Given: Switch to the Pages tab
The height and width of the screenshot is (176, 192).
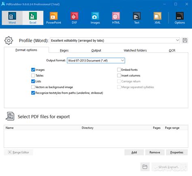Looking at the screenshot, I should tap(64, 51).
